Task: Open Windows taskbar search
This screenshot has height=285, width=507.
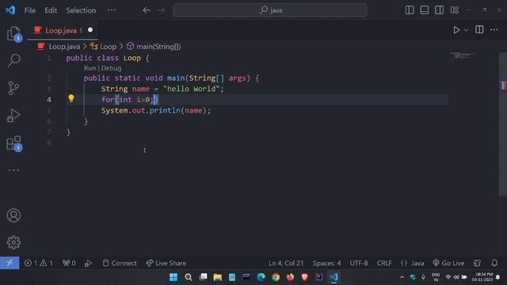Action: [x=189, y=277]
